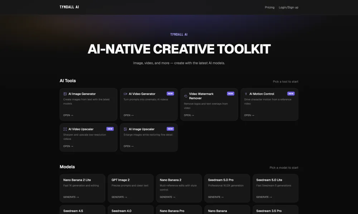
Task: Go to Login/Sign up
Action: (289, 7)
